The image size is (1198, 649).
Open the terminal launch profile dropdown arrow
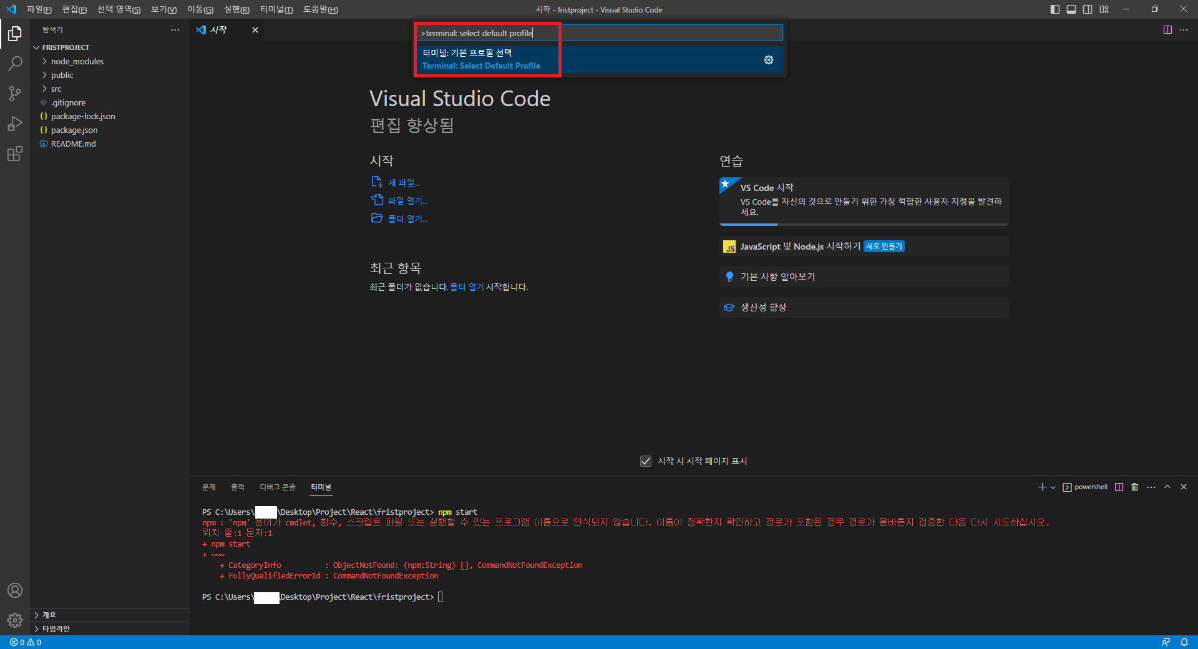coord(1053,487)
